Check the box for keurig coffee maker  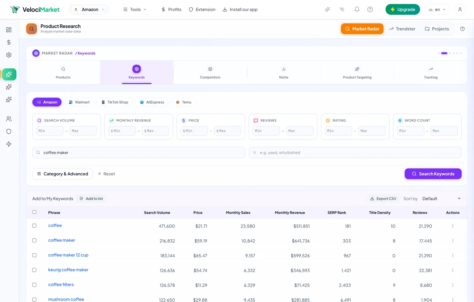coord(34,270)
